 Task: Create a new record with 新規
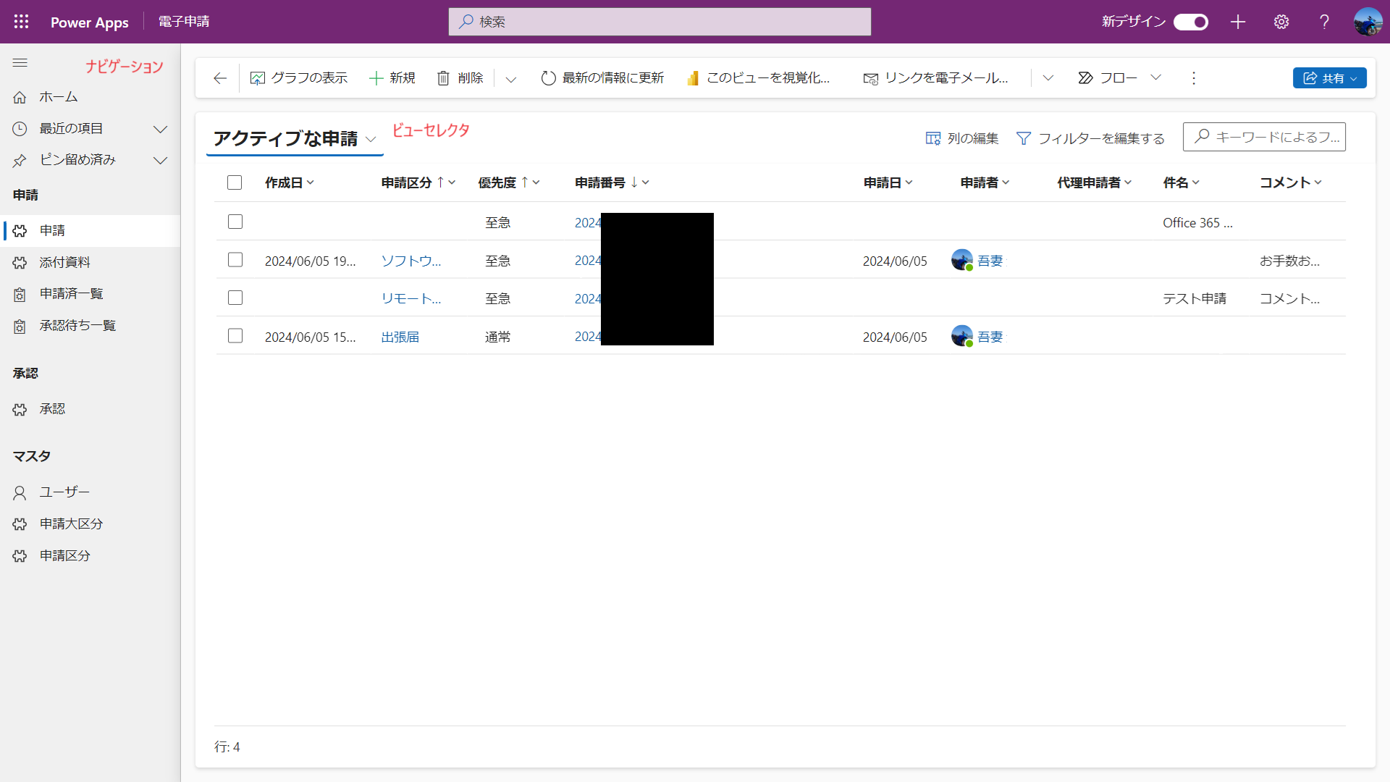pyautogui.click(x=392, y=78)
